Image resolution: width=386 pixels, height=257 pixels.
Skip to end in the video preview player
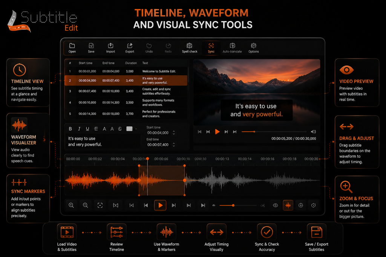click(235, 132)
